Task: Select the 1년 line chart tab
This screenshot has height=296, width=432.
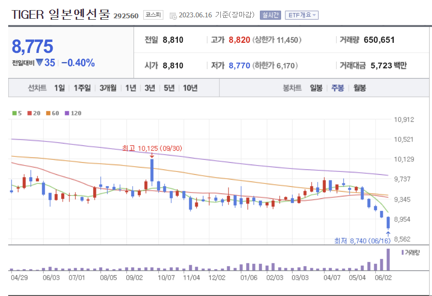Action: pyautogui.click(x=131, y=88)
